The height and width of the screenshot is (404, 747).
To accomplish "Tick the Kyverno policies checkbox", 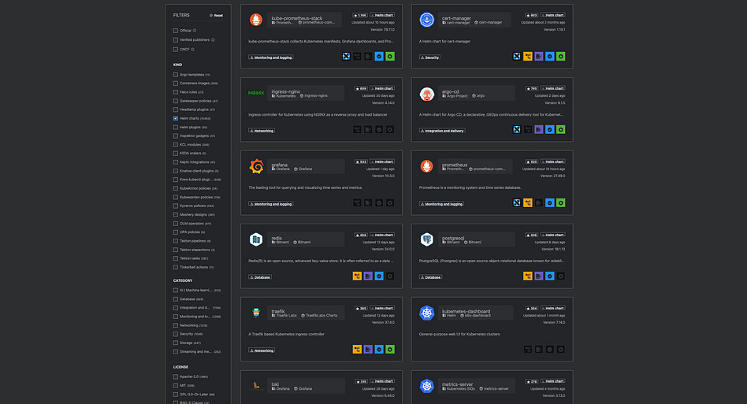I will pyautogui.click(x=175, y=206).
